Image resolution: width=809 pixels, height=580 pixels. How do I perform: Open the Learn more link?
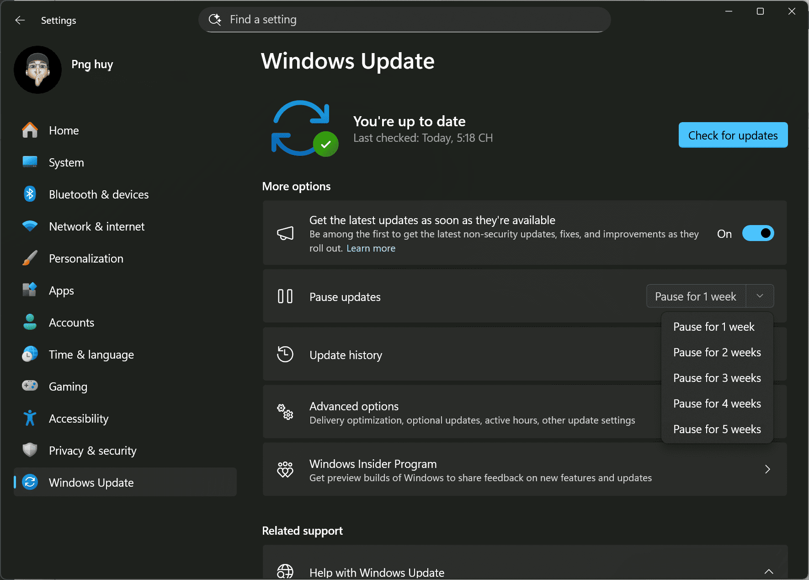click(371, 248)
